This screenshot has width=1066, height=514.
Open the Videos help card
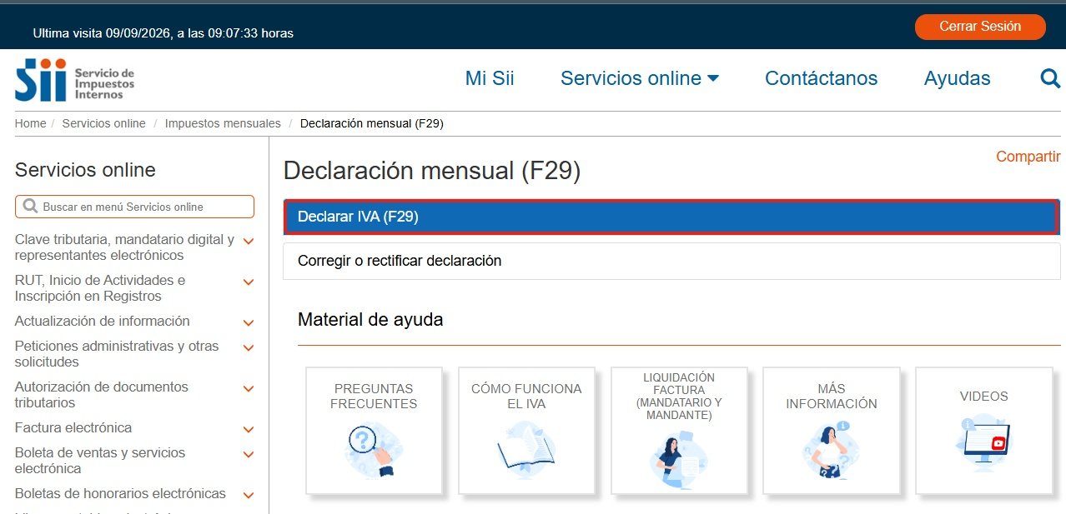984,431
